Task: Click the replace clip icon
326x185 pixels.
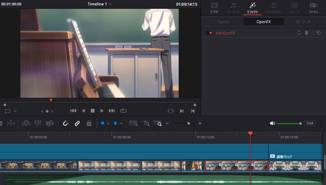Action: point(50,123)
